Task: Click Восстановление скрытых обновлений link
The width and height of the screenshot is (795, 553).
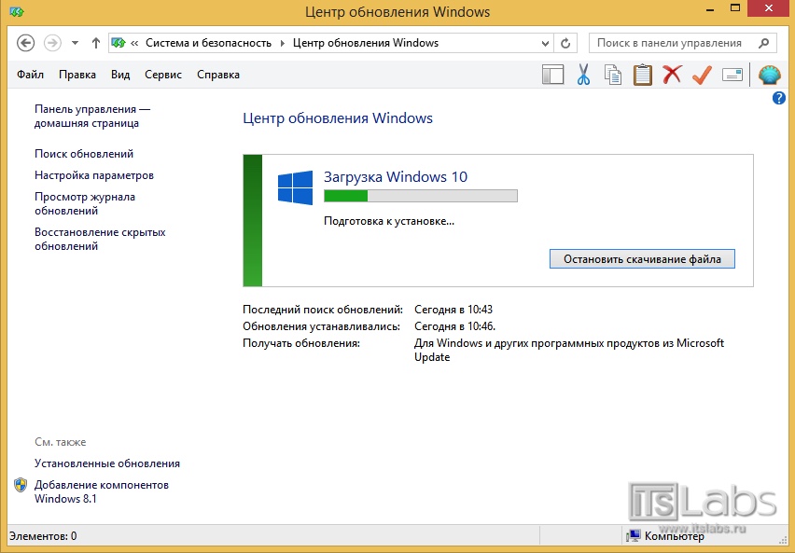Action: 101,240
